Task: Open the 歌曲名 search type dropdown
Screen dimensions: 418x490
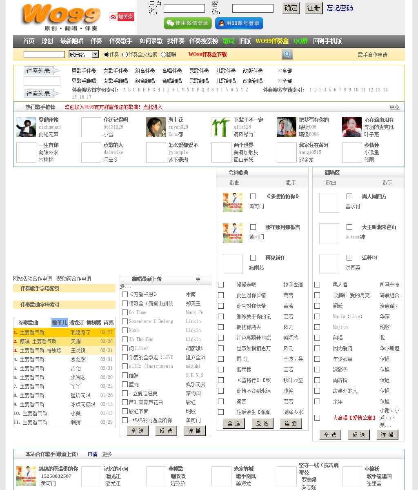Action: [84, 54]
